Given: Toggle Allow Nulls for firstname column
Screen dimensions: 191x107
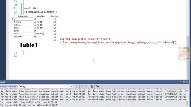Looking at the screenshot, I should click(55, 22).
